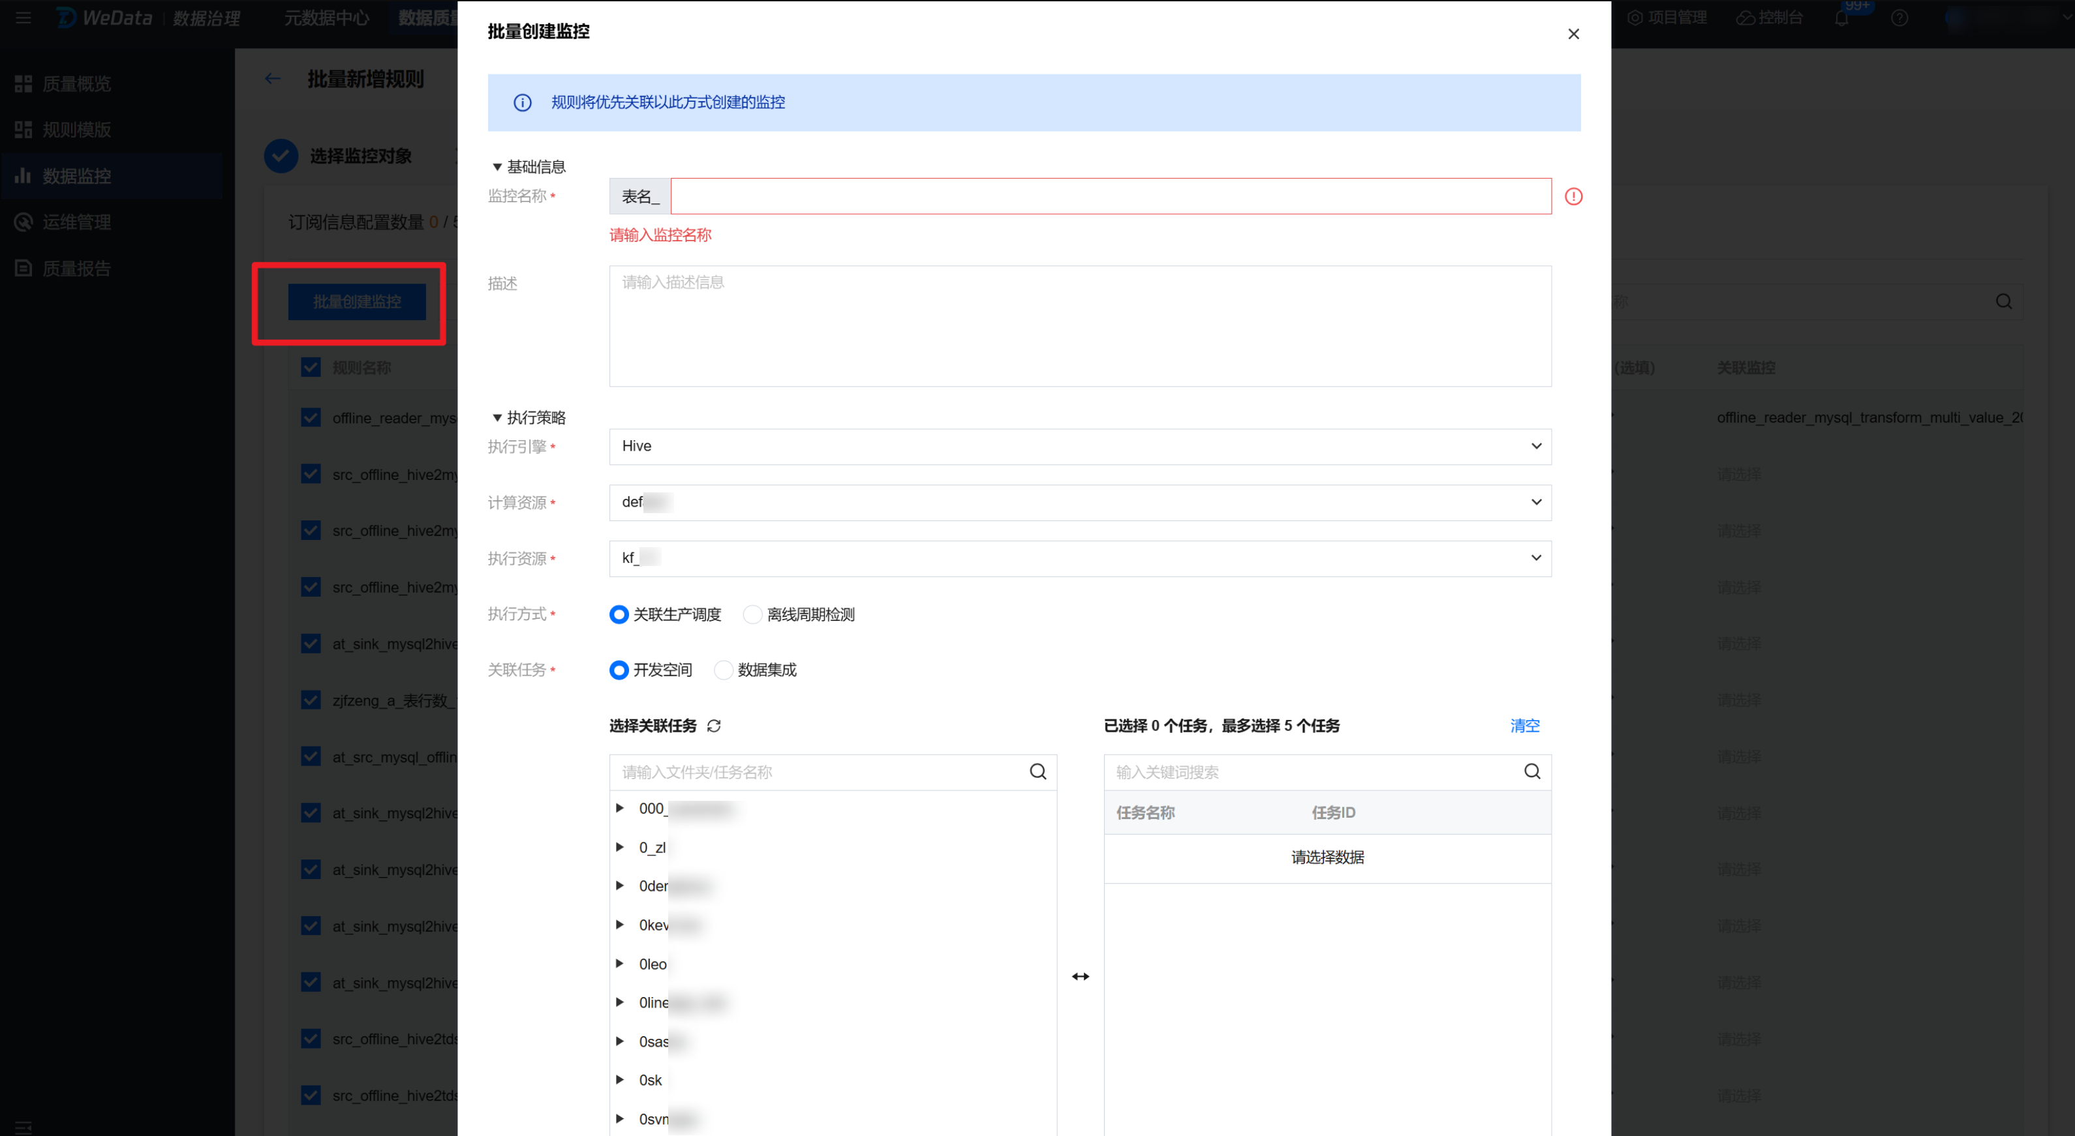This screenshot has width=2075, height=1136.
Task: Click the 控制台 link in top bar
Action: [x=1780, y=18]
